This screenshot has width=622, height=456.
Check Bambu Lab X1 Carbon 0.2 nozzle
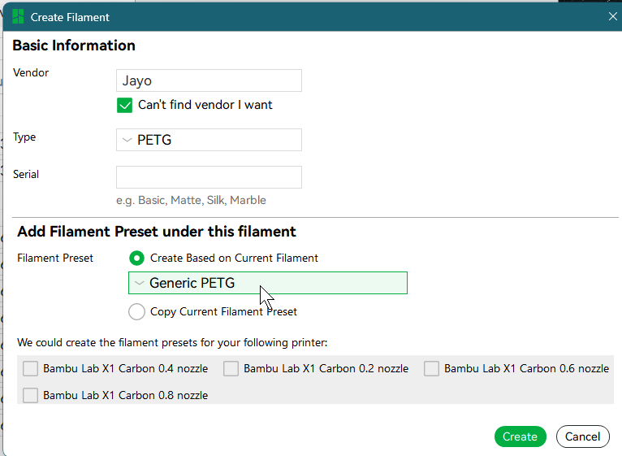231,368
